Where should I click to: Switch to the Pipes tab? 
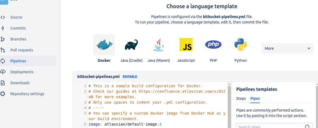pyautogui.click(x=255, y=98)
